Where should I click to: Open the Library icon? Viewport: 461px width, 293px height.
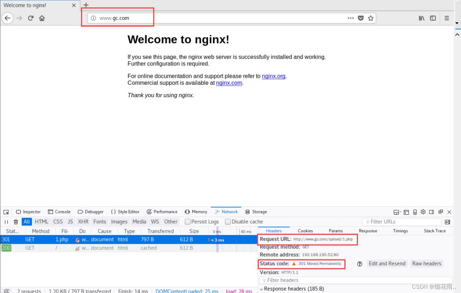[x=422, y=18]
